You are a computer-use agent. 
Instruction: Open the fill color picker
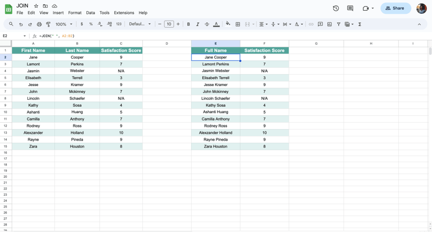228,24
